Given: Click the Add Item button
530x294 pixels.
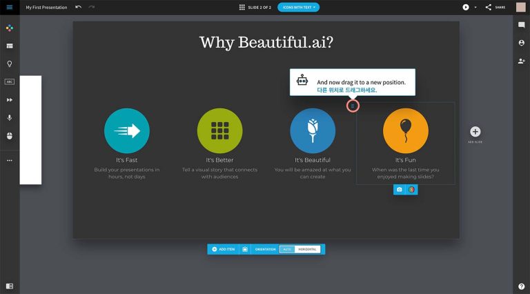Looking at the screenshot, I should [223, 249].
